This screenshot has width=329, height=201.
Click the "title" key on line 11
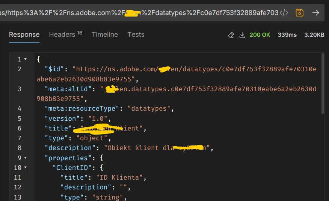(x=74, y=177)
